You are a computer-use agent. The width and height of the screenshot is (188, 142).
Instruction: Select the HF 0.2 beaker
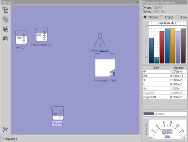(x=21, y=38)
